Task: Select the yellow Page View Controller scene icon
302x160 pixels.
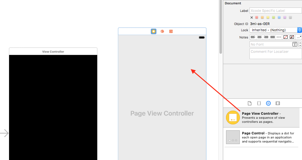Action: (x=154, y=31)
